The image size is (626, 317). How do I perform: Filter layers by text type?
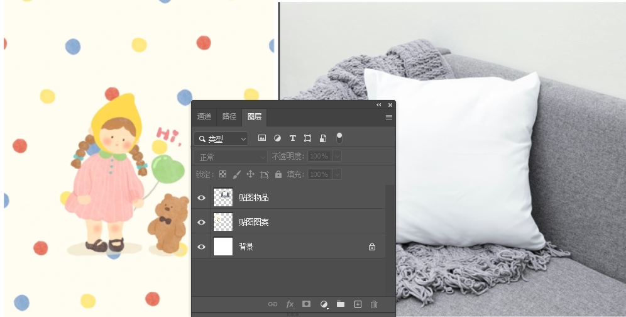click(x=292, y=138)
